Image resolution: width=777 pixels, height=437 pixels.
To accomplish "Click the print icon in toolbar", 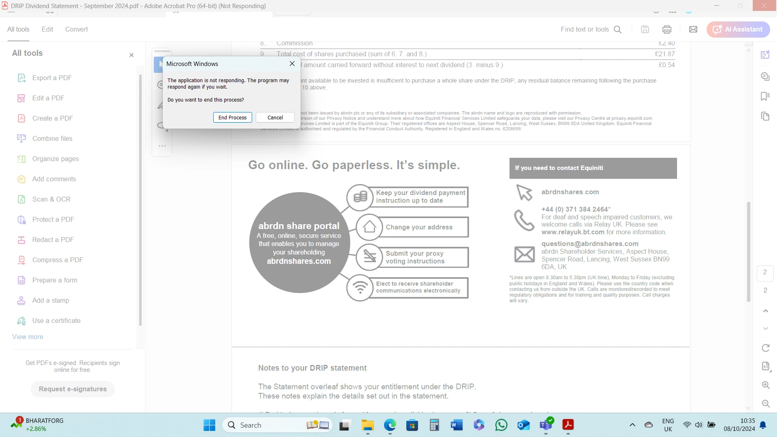I will (667, 29).
